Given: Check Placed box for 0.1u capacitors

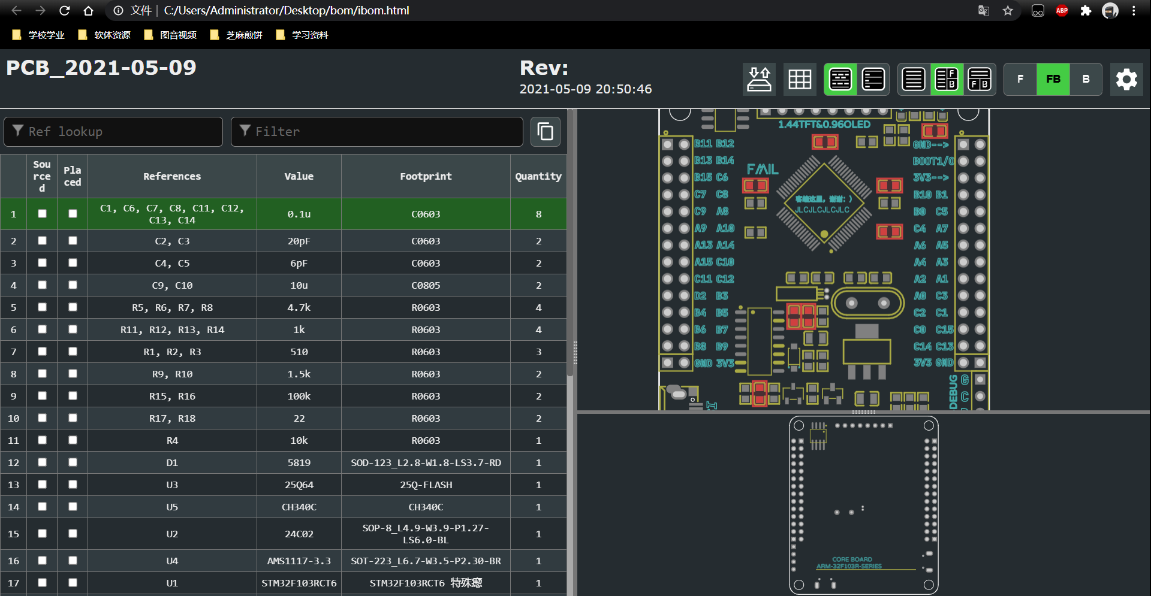Looking at the screenshot, I should click(x=73, y=214).
